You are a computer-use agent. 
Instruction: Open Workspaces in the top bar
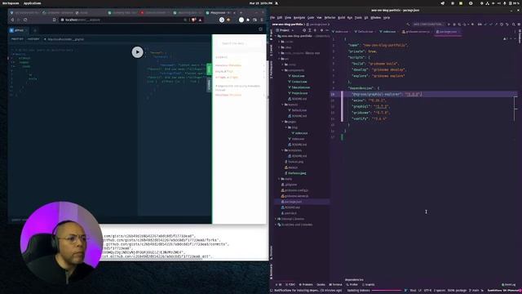click(x=11, y=3)
